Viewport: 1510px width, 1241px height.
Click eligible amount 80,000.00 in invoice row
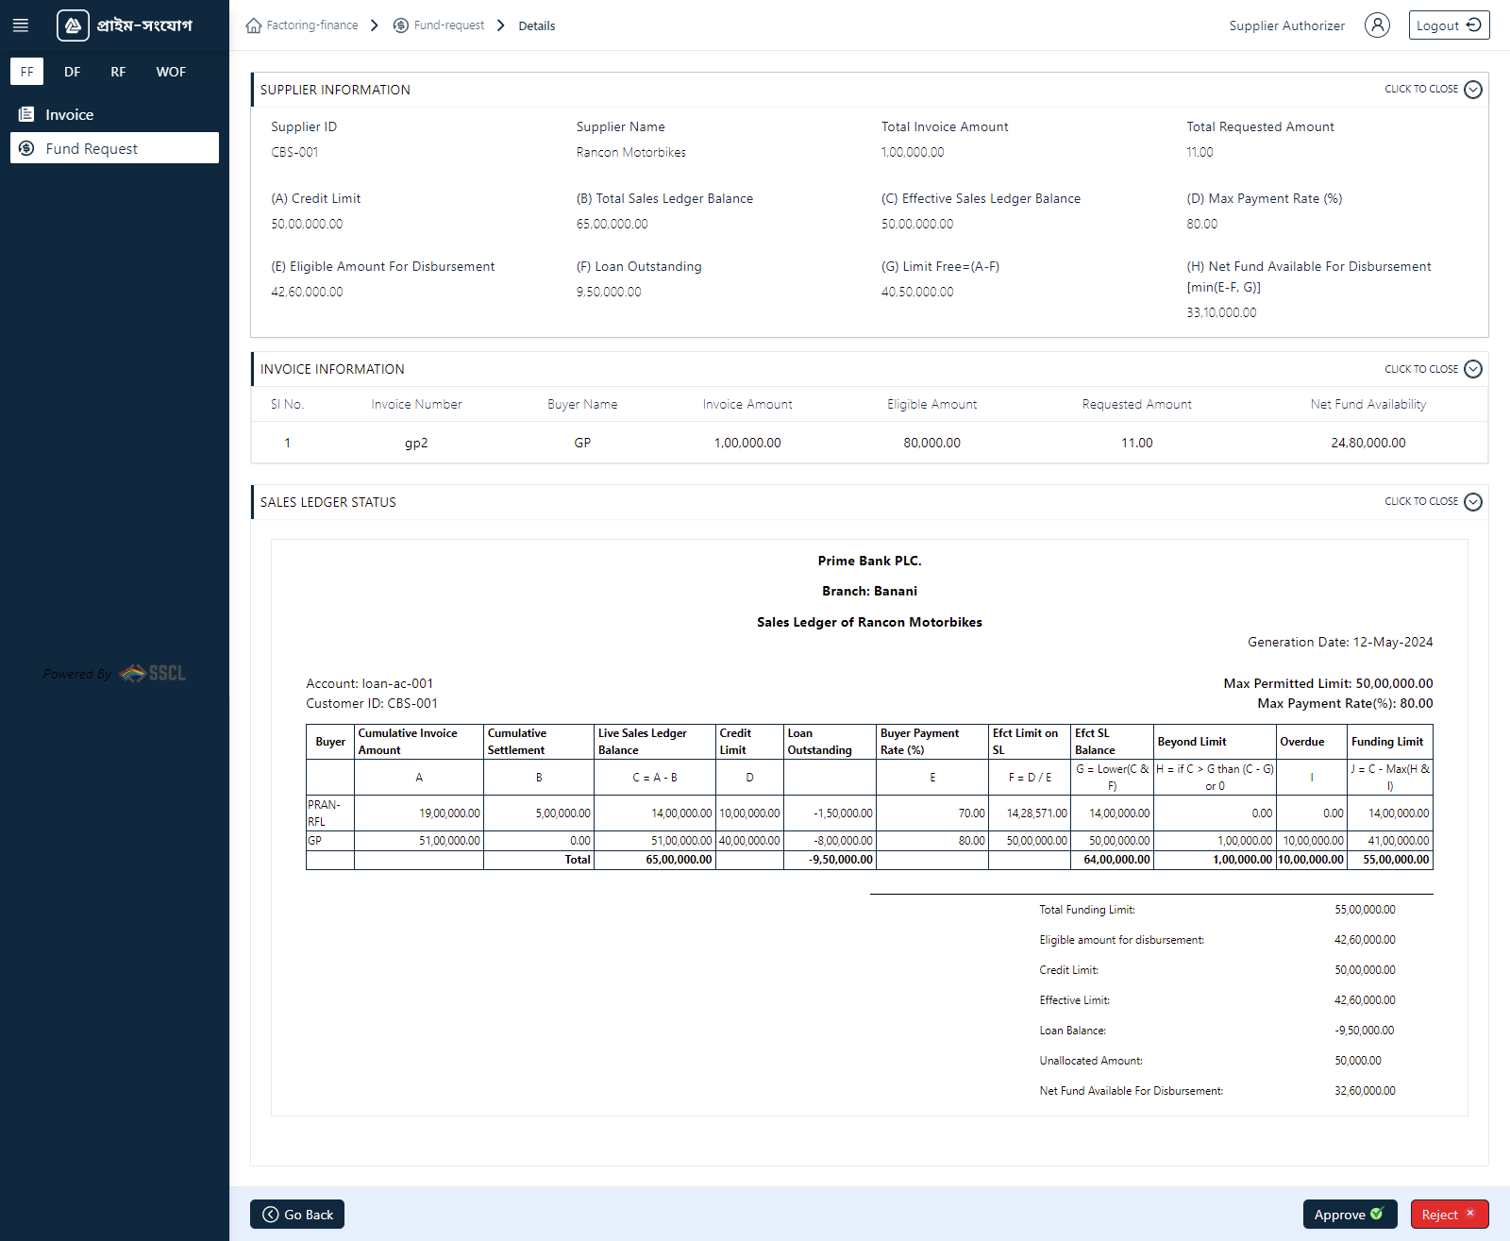[932, 443]
